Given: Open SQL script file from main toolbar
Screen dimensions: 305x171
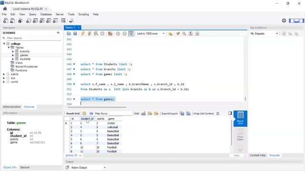Looking at the screenshot, I should (x=12, y=20).
